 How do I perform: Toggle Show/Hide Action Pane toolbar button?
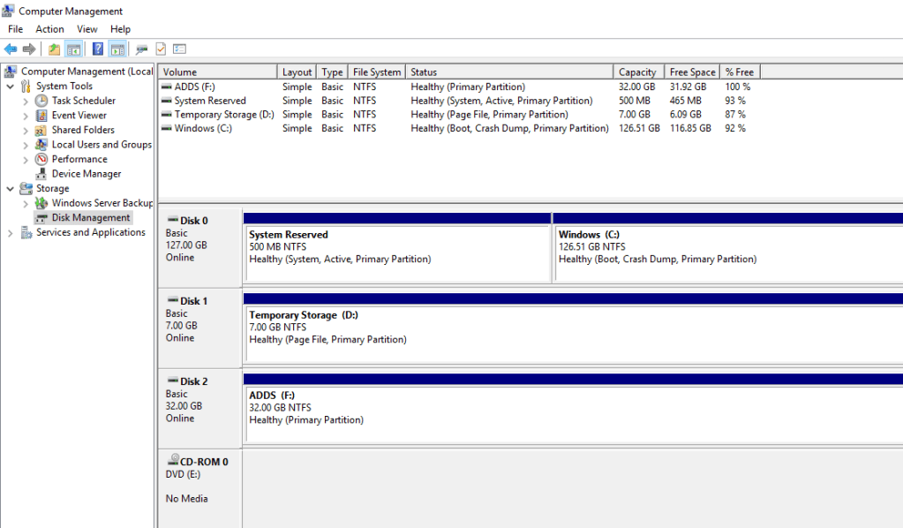point(117,49)
